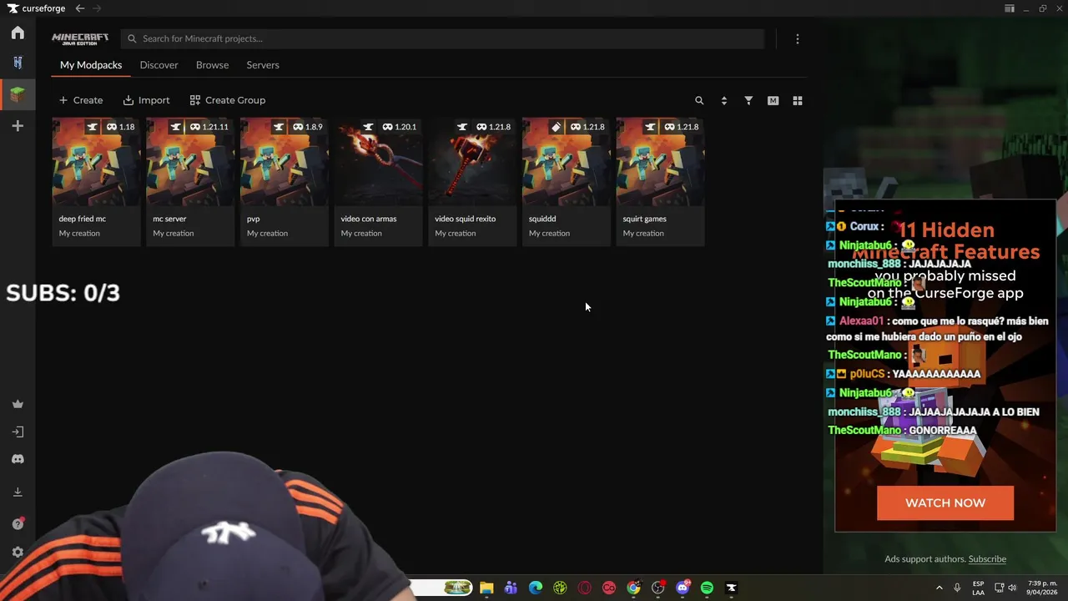Screen dimensions: 1068x601
Task: Open the sort order options
Action: [x=723, y=100]
